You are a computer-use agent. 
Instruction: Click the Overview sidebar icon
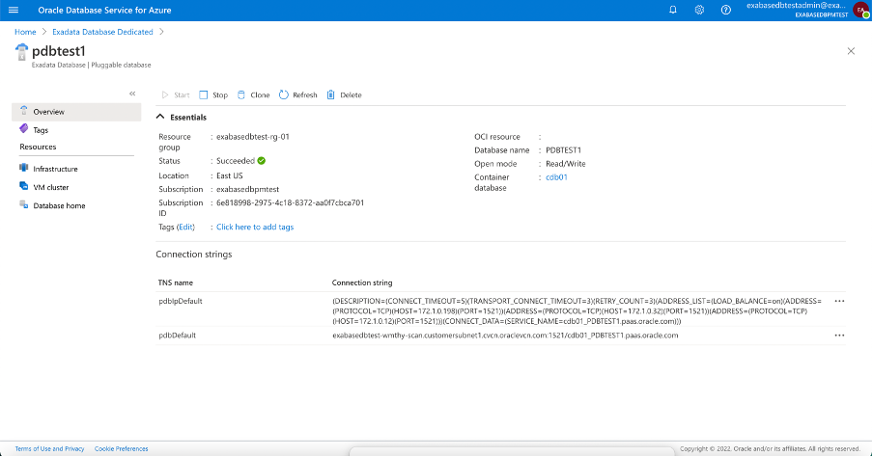pyautogui.click(x=23, y=111)
